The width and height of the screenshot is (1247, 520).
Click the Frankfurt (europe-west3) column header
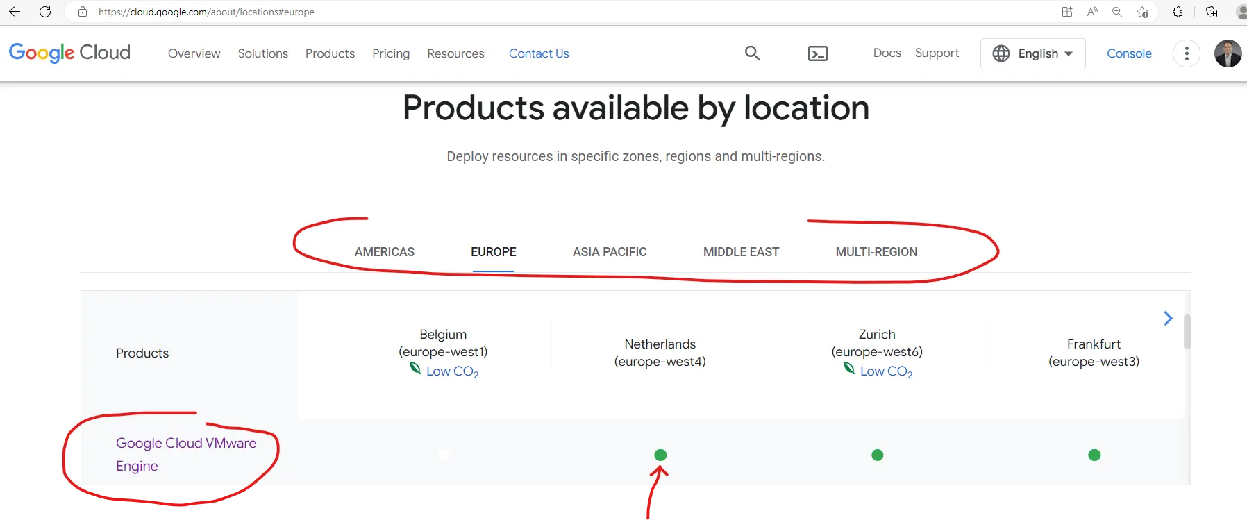pyautogui.click(x=1094, y=353)
